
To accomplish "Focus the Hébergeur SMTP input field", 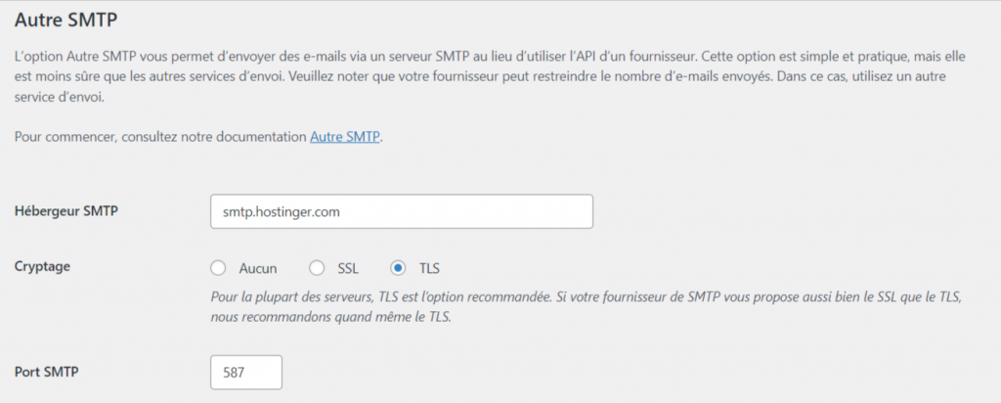I will click(401, 211).
